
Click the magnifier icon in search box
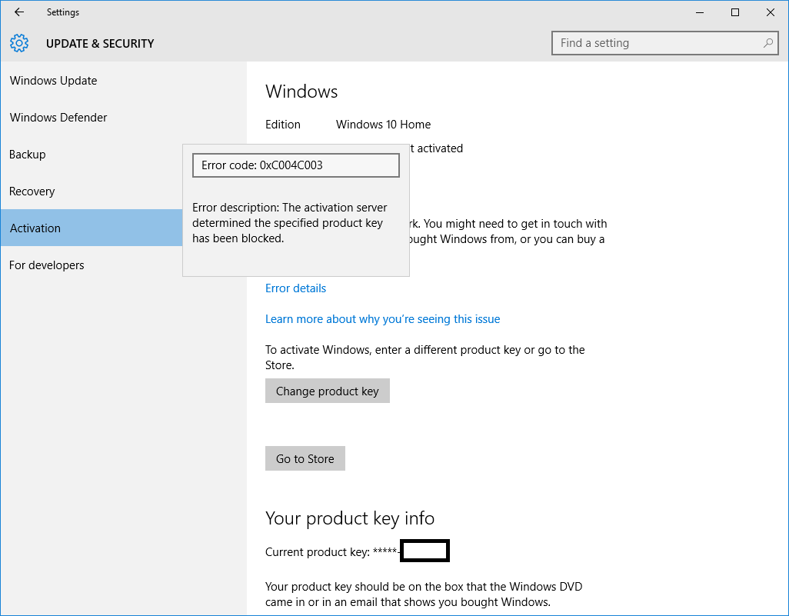(x=767, y=43)
